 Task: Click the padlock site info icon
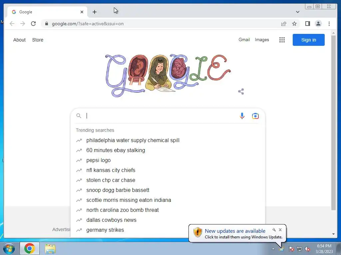[x=47, y=24]
